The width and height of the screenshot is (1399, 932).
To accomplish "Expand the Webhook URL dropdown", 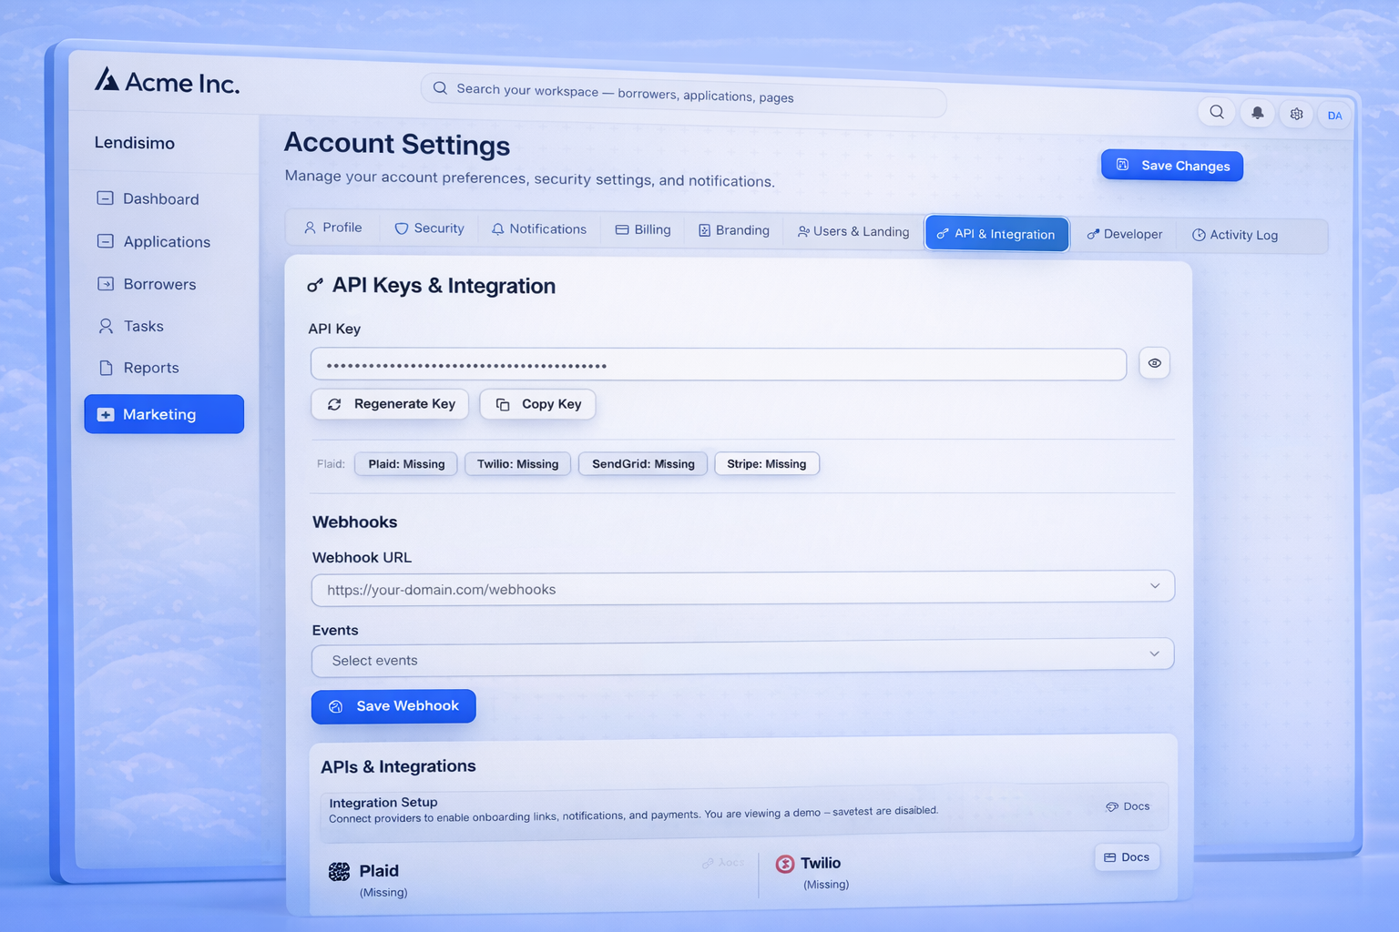I will (1154, 586).
